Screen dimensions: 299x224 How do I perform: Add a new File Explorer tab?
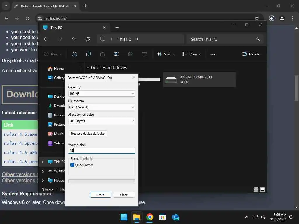tap(117, 28)
